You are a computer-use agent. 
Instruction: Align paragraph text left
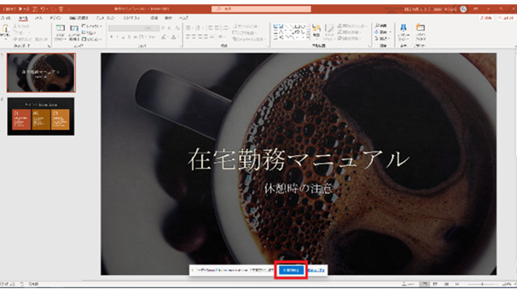pos(188,37)
